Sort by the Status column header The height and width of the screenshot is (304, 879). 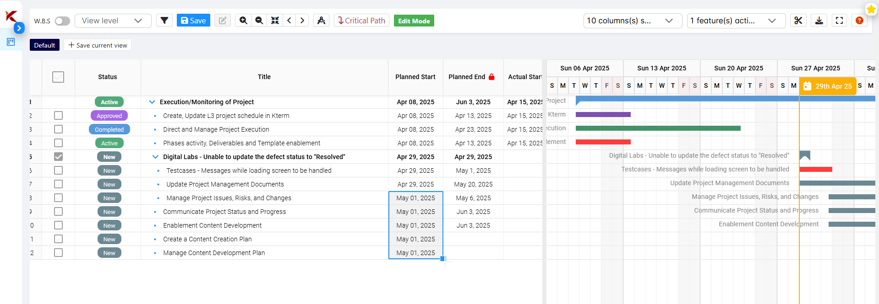point(108,77)
